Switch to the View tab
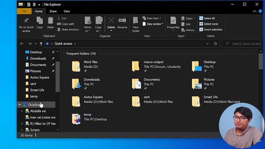 pyautogui.click(x=67, y=11)
